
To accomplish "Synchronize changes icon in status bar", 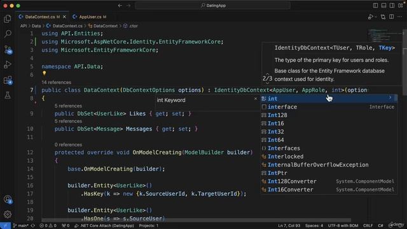I will 33,226.
